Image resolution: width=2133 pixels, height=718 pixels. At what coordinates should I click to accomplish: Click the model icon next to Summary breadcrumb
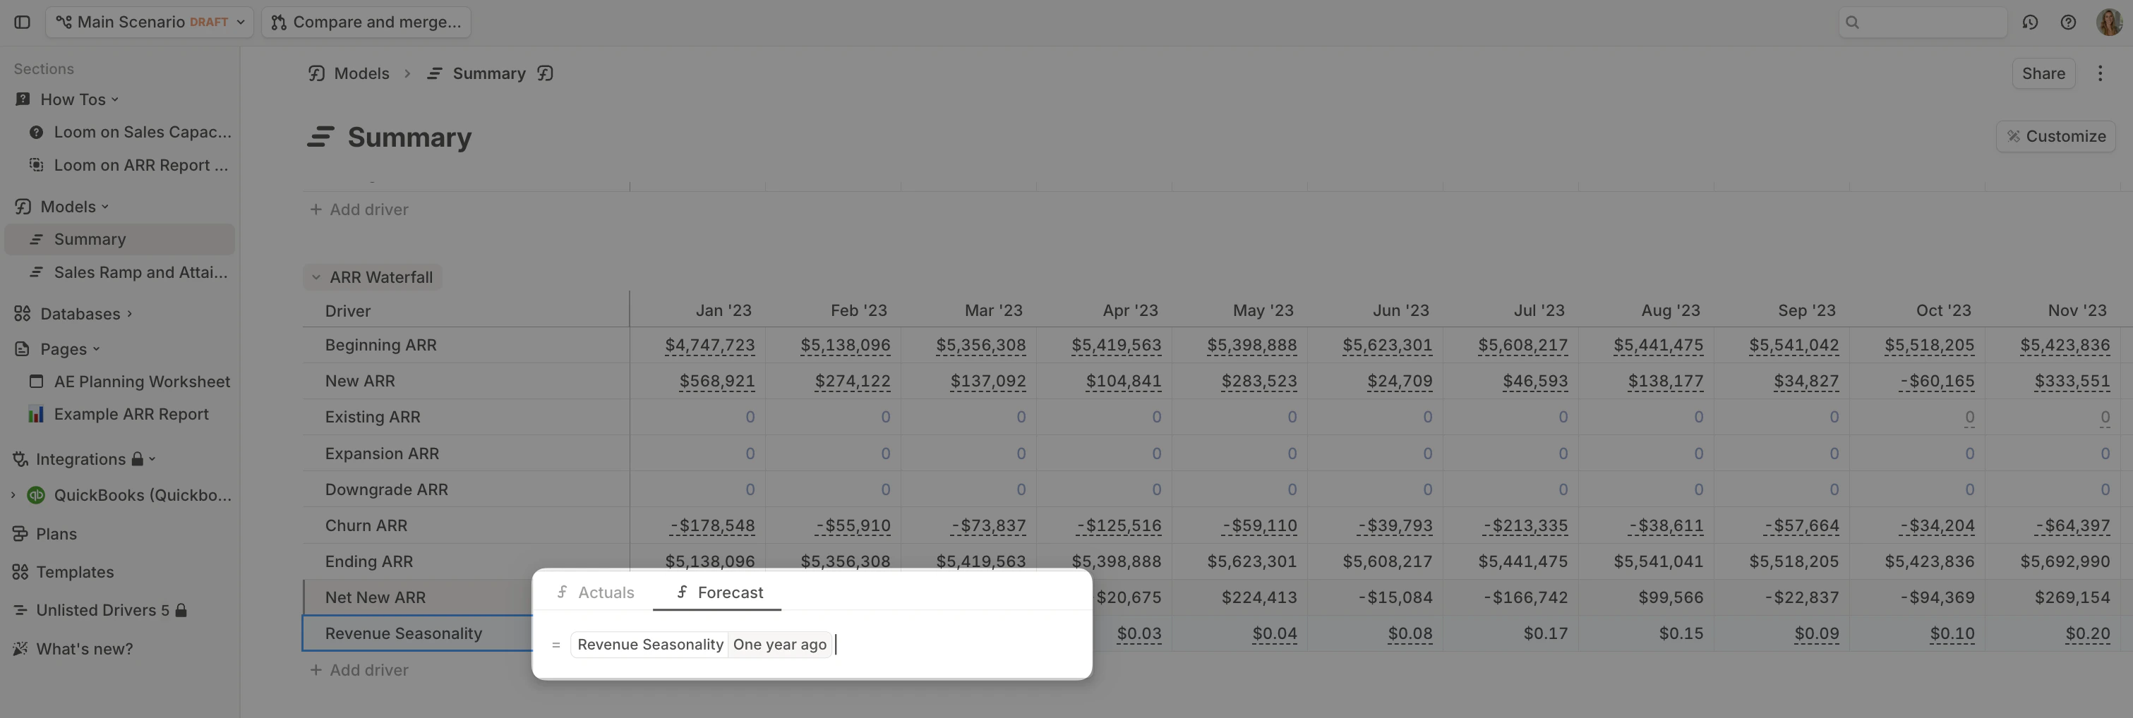pyautogui.click(x=545, y=73)
